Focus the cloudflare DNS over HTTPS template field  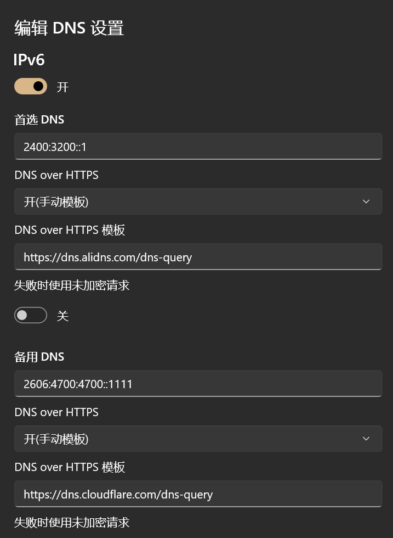click(x=198, y=494)
